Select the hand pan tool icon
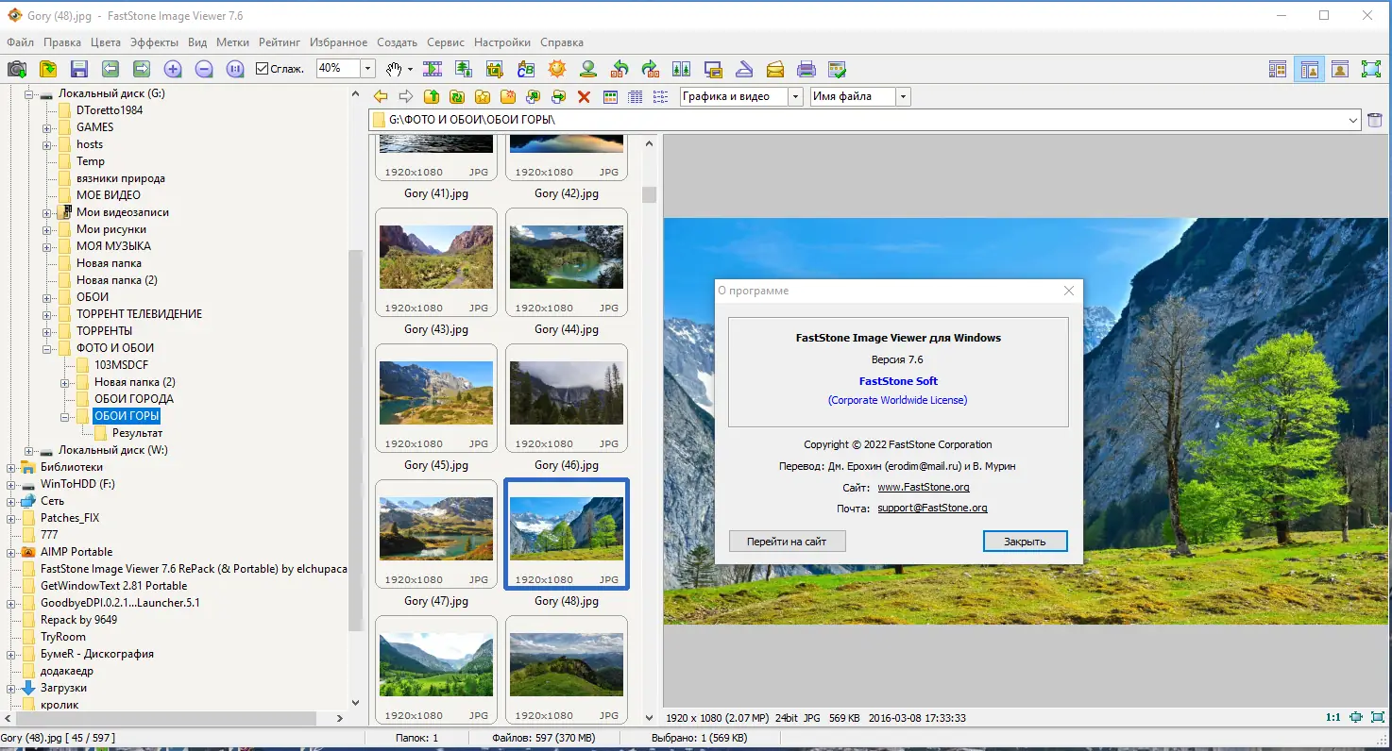The height and width of the screenshot is (751, 1392). pos(392,68)
